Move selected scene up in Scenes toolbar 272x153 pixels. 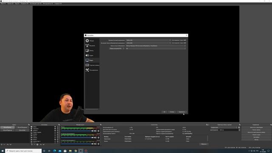point(8,144)
